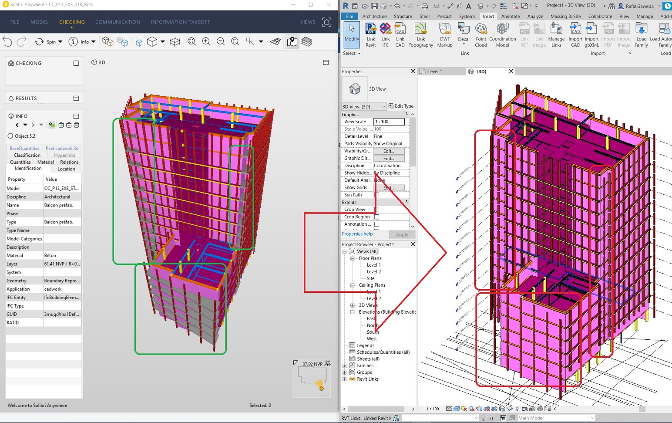Click the Edit Type button

pyautogui.click(x=401, y=106)
